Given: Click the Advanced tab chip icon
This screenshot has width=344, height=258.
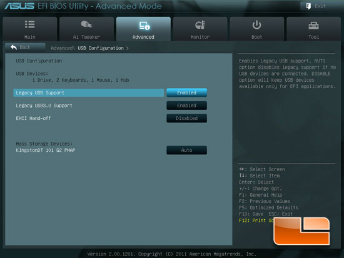Looking at the screenshot, I should pos(144,26).
